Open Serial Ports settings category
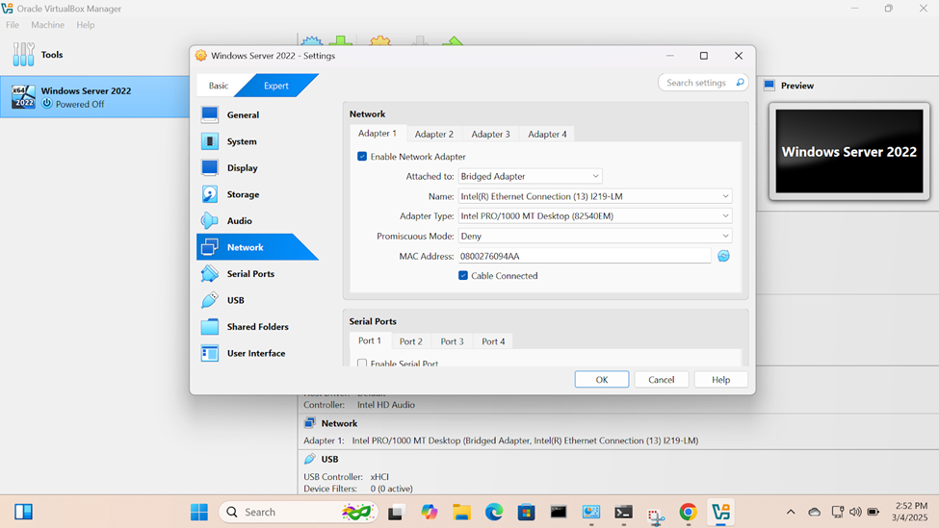The image size is (939, 528). [x=257, y=274]
